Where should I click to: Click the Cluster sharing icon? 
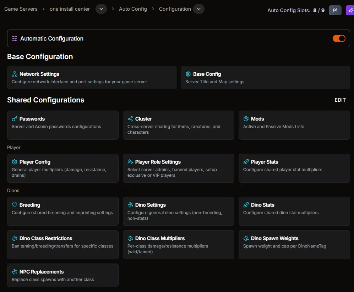(130, 119)
